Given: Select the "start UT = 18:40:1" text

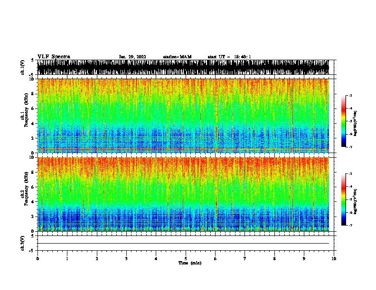Looking at the screenshot, I should pyautogui.click(x=229, y=57).
